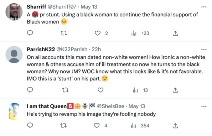
Task: Like Sharriff's tweet with 2 likes
Action: point(98,33)
